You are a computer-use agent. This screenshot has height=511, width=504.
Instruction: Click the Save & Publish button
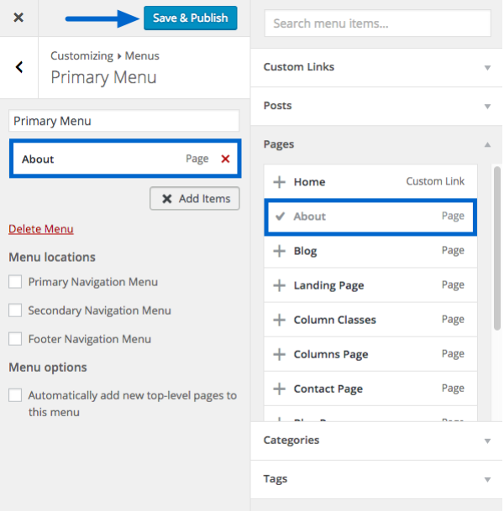coord(190,18)
